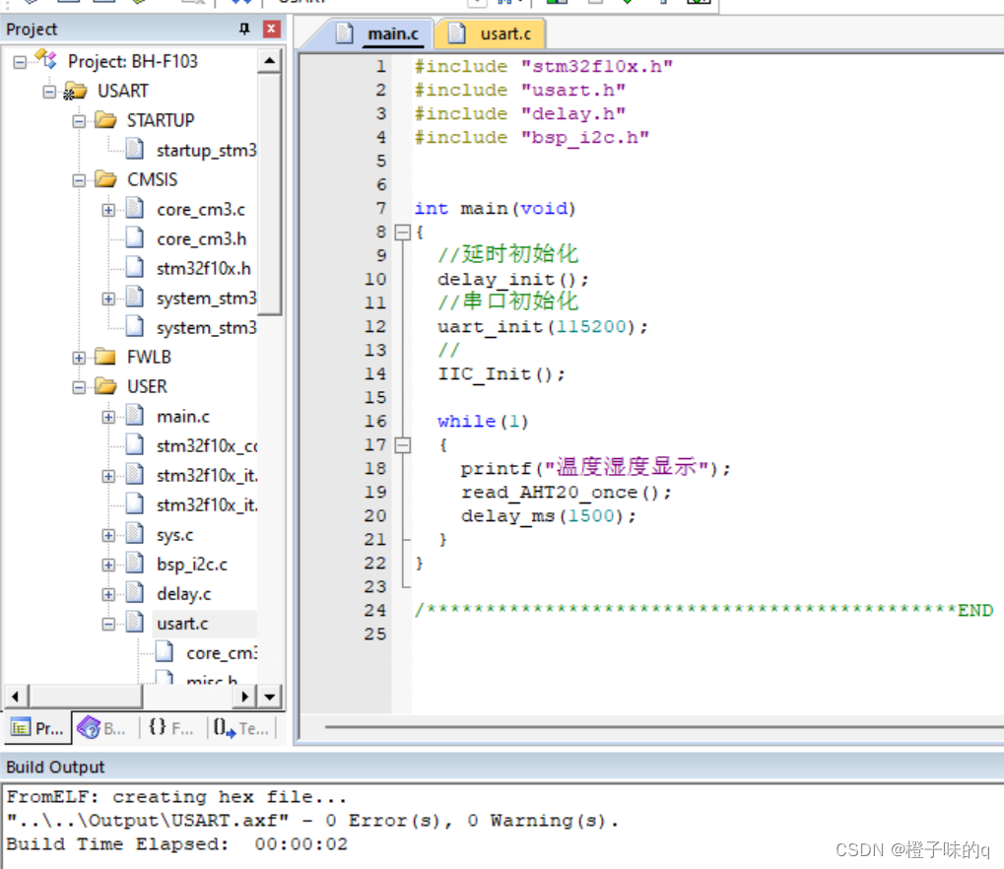The image size is (1004, 869).
Task: Click file icon next to delay.c
Action: (x=134, y=593)
